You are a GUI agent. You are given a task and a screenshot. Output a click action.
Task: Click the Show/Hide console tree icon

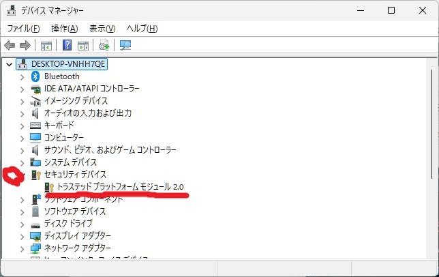[x=46, y=46]
